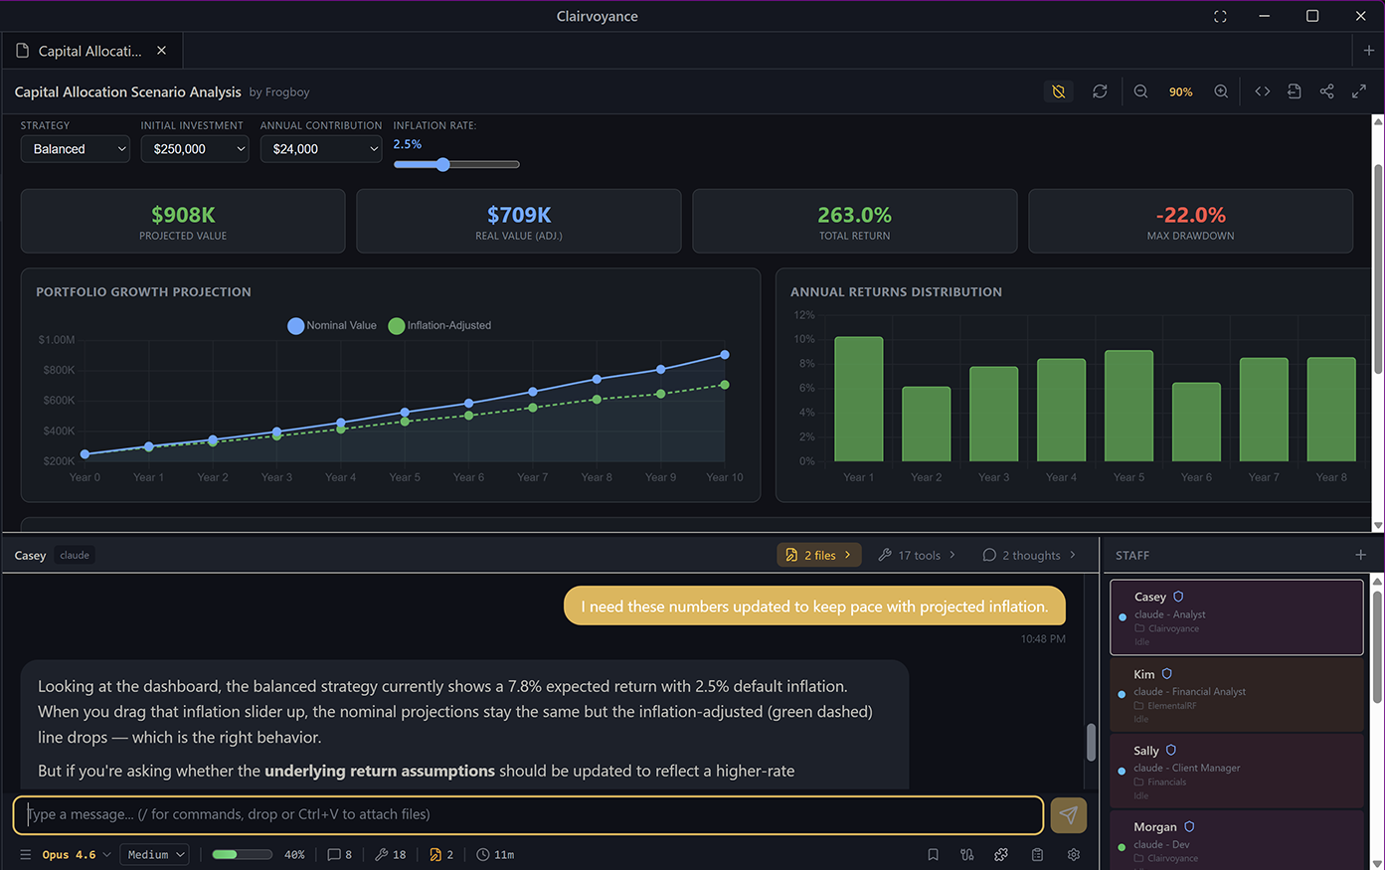Switch to the Capital Allocati... tab
1385x870 pixels.
89,51
